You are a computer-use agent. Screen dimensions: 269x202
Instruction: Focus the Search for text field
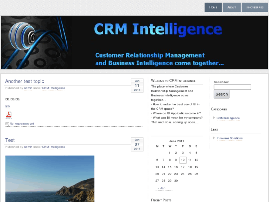click(232, 87)
